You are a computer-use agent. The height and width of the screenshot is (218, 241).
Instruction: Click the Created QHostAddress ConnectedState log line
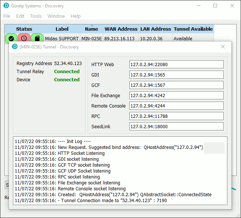pyautogui.click(x=113, y=194)
